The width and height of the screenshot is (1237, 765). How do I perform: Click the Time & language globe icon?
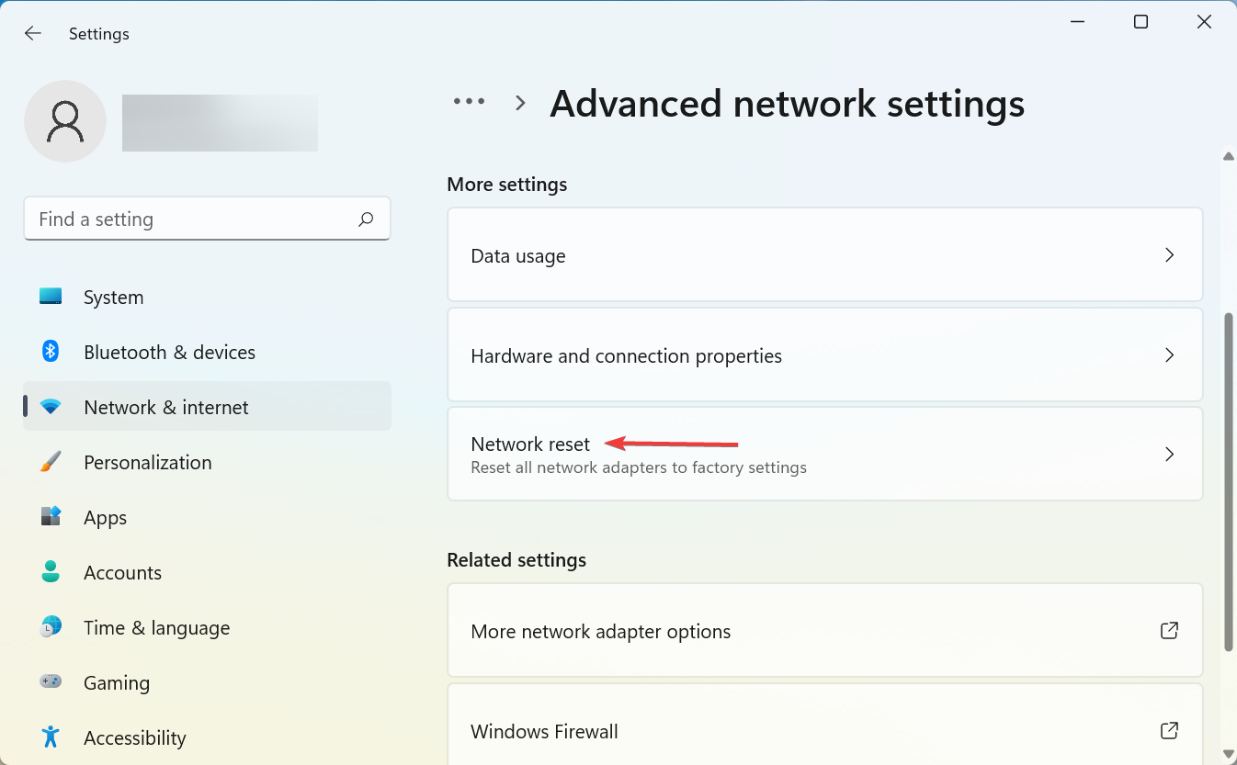51,627
